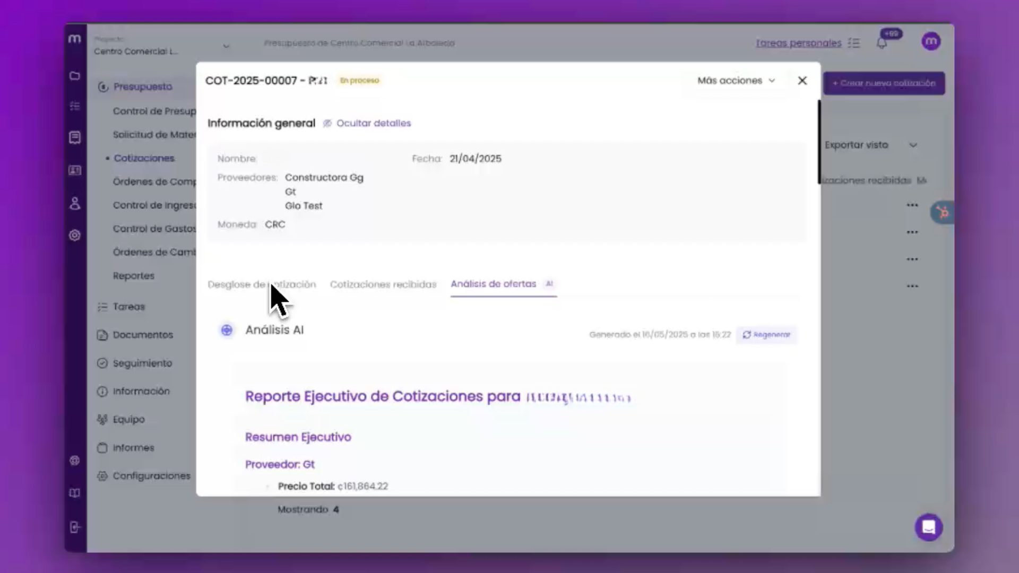Click the Regenerar button
Viewport: 1019px width, 573px height.
coord(766,335)
